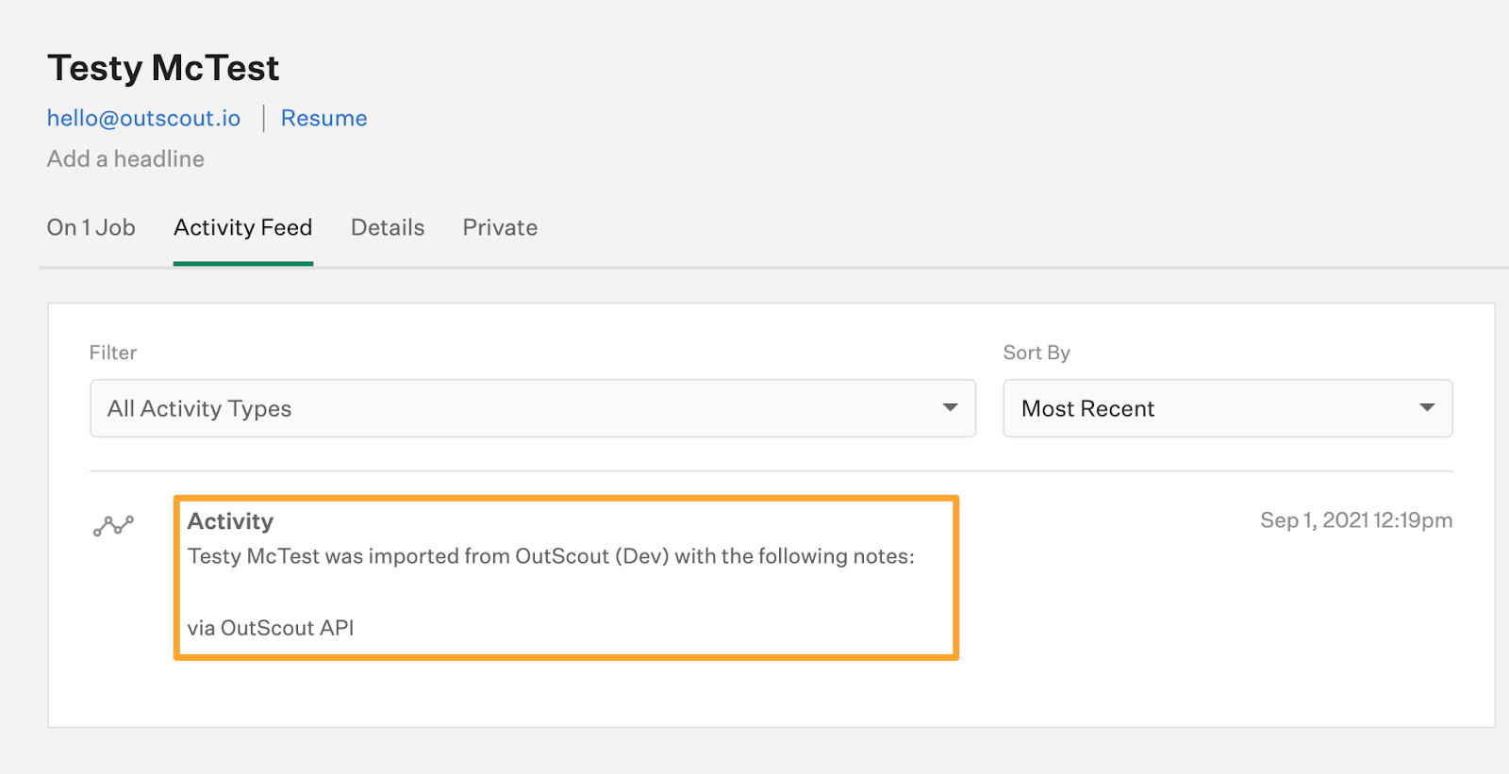Select the Activity Feed tab
This screenshot has width=1509, height=774.
(243, 227)
